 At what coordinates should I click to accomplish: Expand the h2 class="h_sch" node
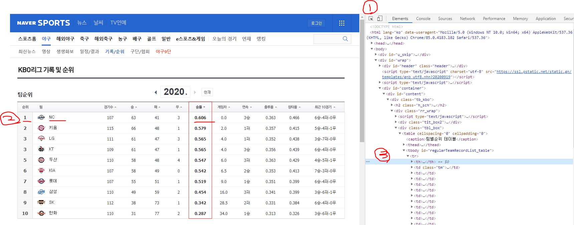click(392, 105)
